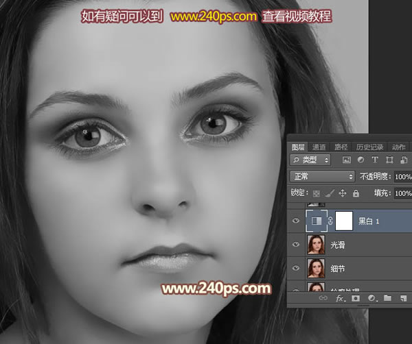This screenshot has width=412, height=344.
Task: Hide the 光滑 layer
Action: click(296, 245)
